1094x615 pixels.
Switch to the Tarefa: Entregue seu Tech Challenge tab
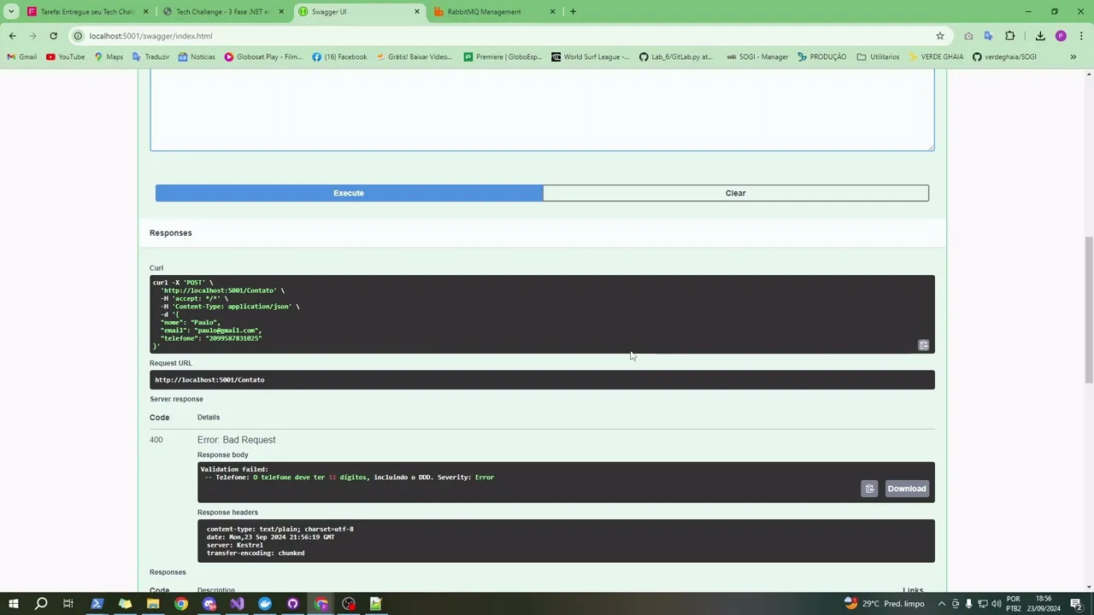86,12
